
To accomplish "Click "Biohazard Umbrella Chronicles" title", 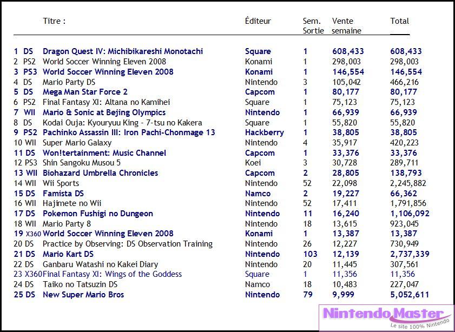I will (x=101, y=173).
